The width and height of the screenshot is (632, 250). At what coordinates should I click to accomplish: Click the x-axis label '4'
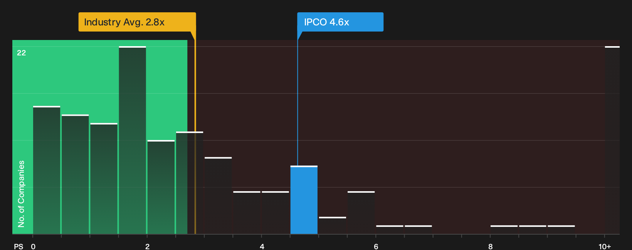coord(262,247)
